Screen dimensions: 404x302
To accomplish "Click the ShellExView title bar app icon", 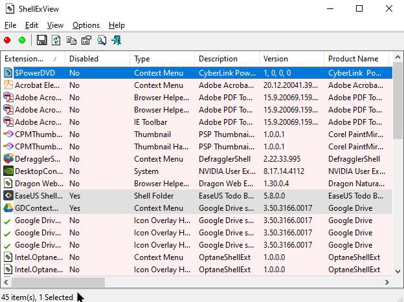I will [10, 9].
